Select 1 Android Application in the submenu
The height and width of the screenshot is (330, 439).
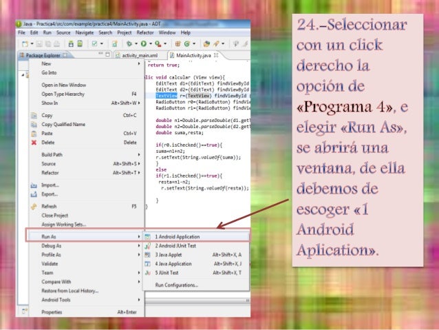(196, 237)
